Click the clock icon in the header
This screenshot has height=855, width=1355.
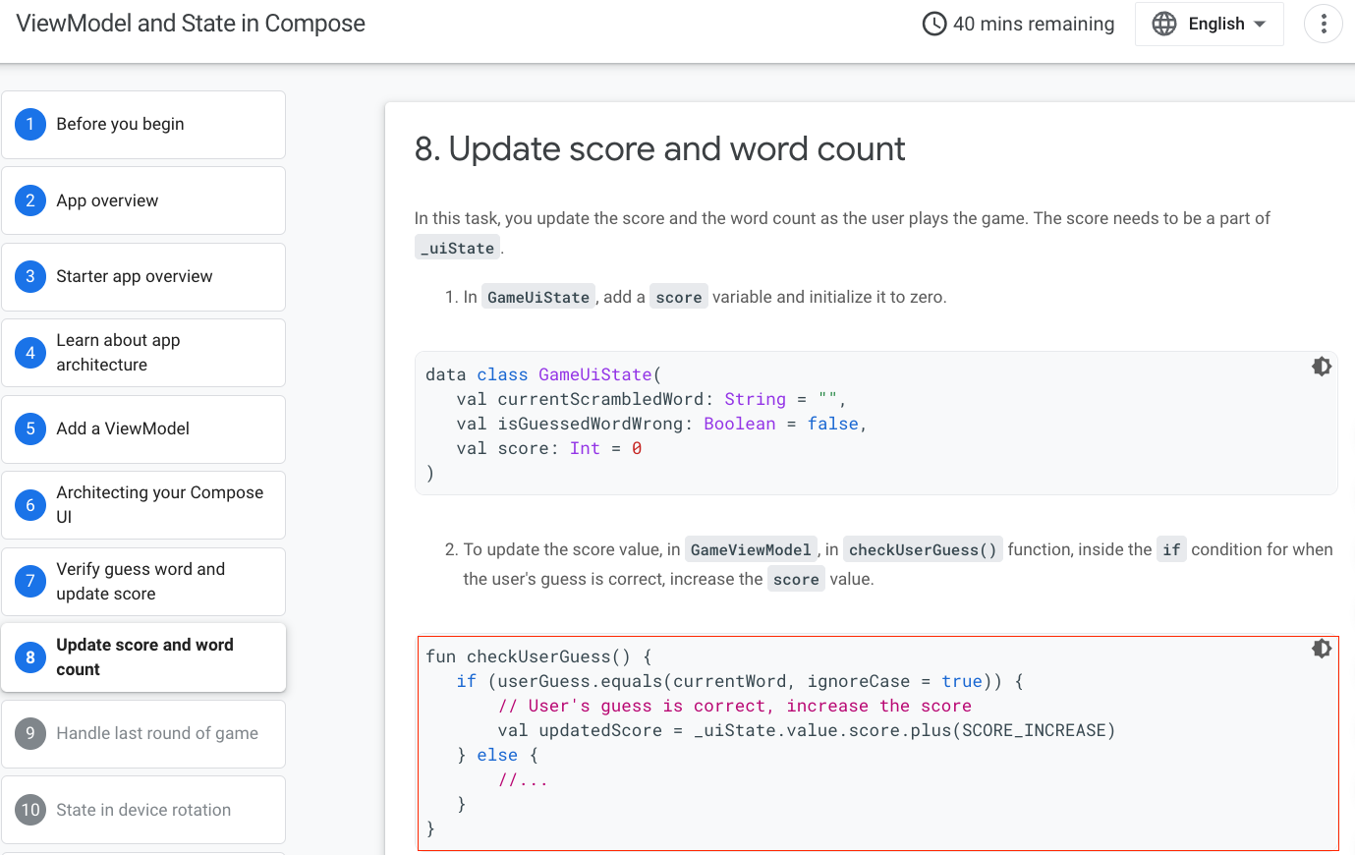click(934, 24)
